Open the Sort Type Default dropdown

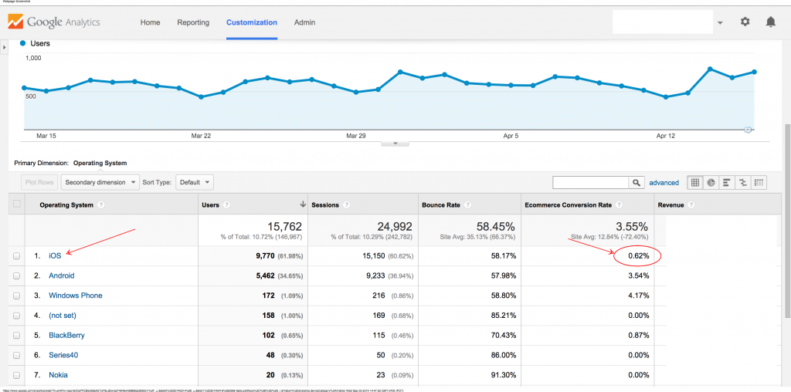pyautogui.click(x=195, y=182)
